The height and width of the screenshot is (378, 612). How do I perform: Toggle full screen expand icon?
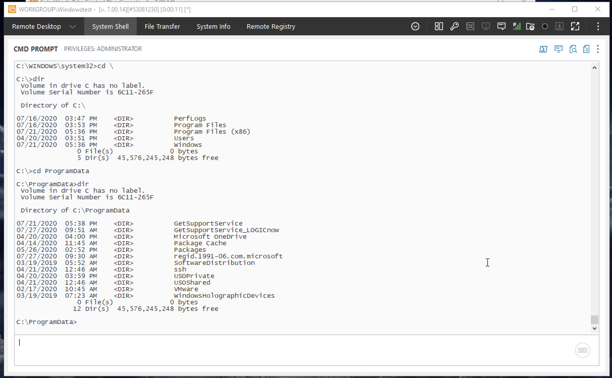point(575,26)
